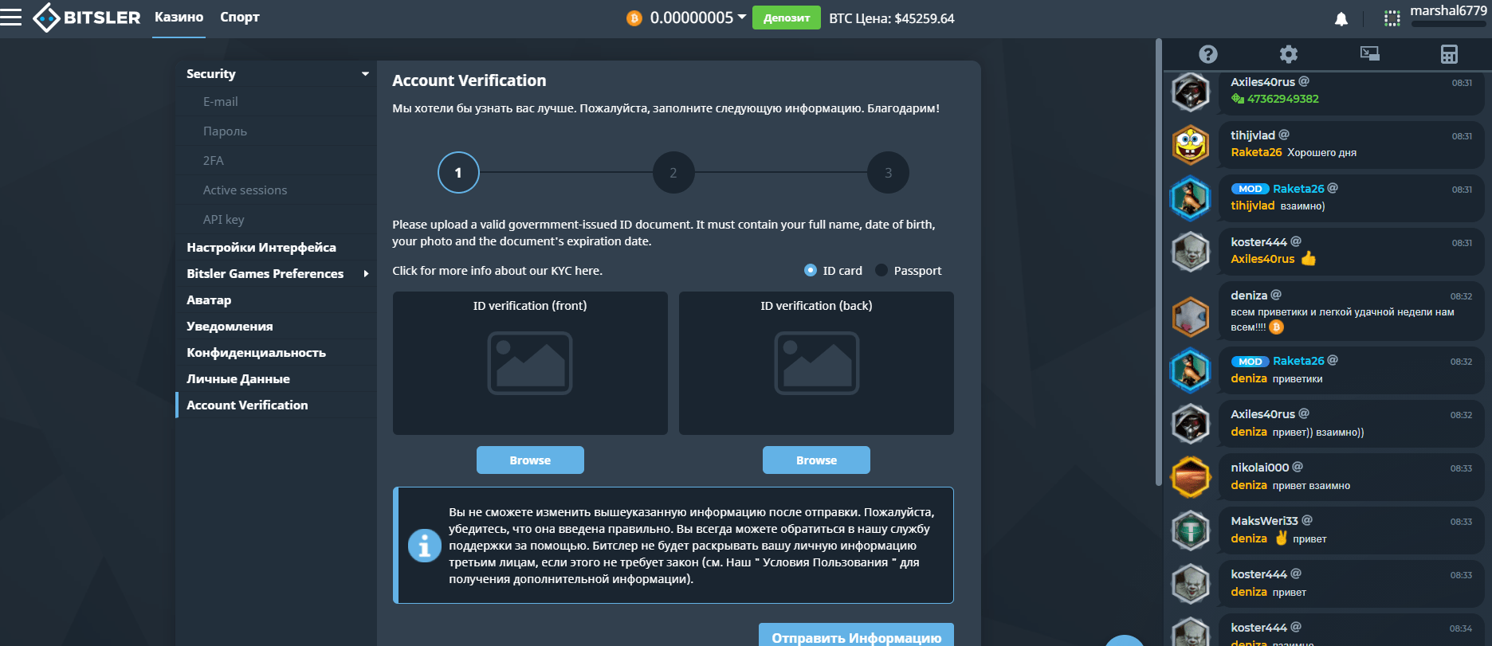Viewport: 1492px width, 646px height.
Task: Open Настройки Интерфейса
Action: 261,247
